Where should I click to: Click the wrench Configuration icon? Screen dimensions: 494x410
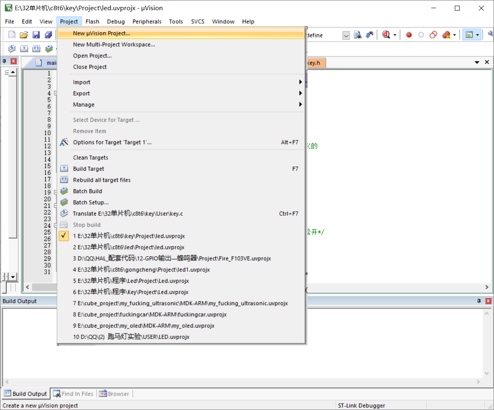(x=490, y=35)
